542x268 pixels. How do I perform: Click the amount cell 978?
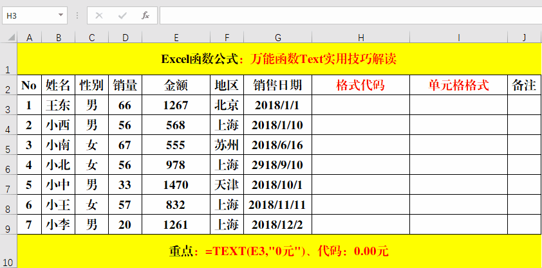(x=176, y=165)
